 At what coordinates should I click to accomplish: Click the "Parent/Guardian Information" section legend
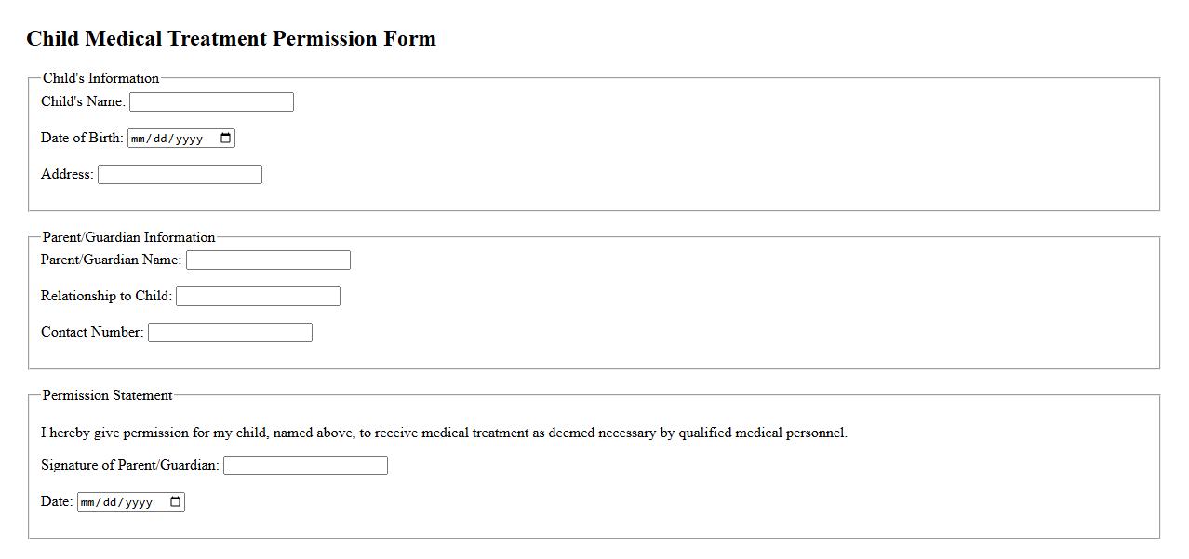128,237
